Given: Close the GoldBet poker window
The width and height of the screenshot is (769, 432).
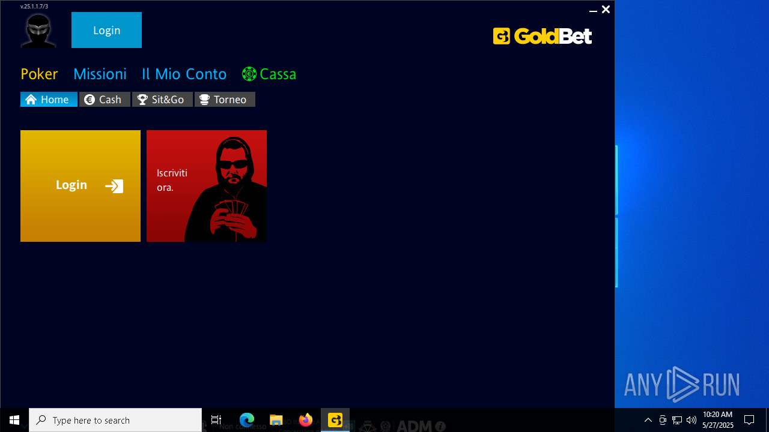Looking at the screenshot, I should pos(606,10).
